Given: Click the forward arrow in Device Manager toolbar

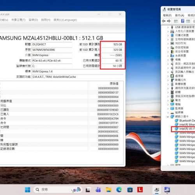Looking at the screenshot, I should coord(169,21).
